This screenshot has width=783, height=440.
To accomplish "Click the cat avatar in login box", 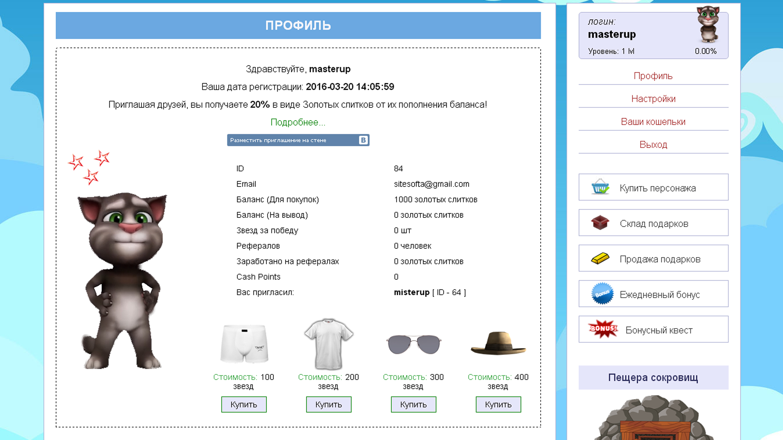I will coord(708,24).
